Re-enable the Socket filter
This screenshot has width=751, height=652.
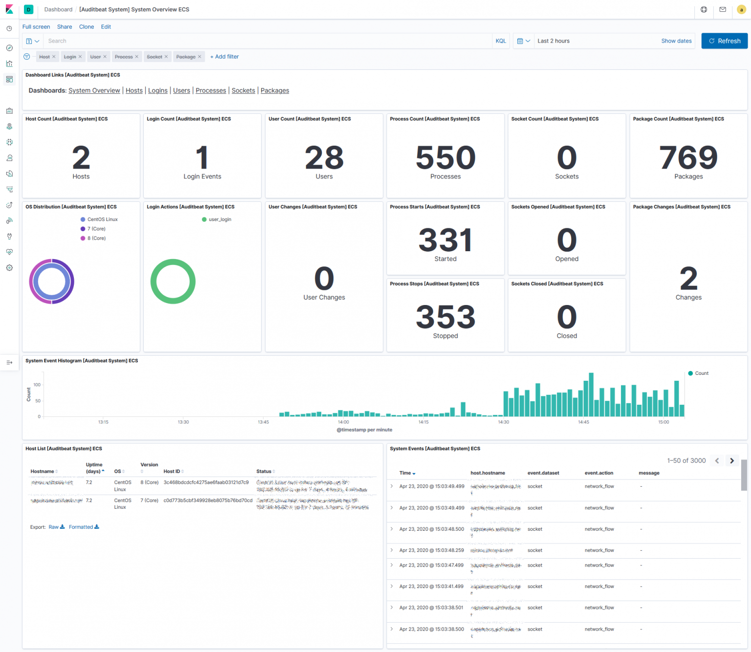coord(154,56)
